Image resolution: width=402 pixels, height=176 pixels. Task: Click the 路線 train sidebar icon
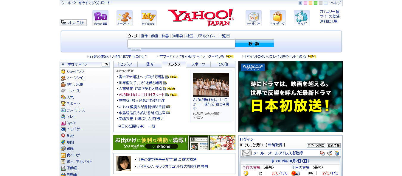tap(63, 149)
